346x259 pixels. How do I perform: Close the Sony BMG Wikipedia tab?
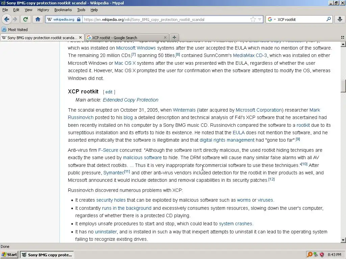click(80, 37)
